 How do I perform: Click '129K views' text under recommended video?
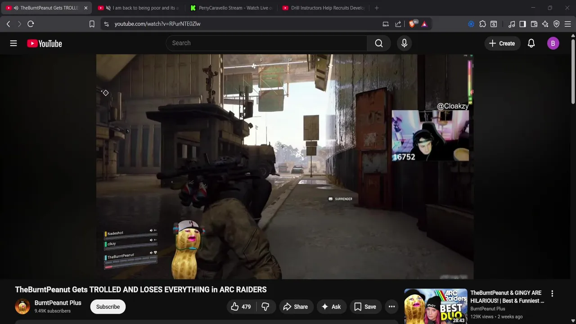coord(482,317)
